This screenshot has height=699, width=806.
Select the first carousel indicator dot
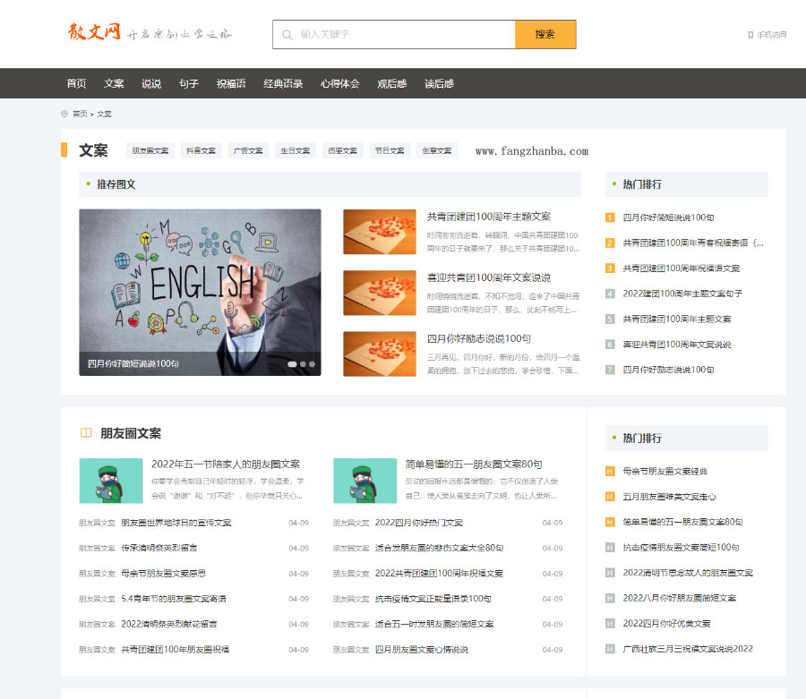coord(292,364)
